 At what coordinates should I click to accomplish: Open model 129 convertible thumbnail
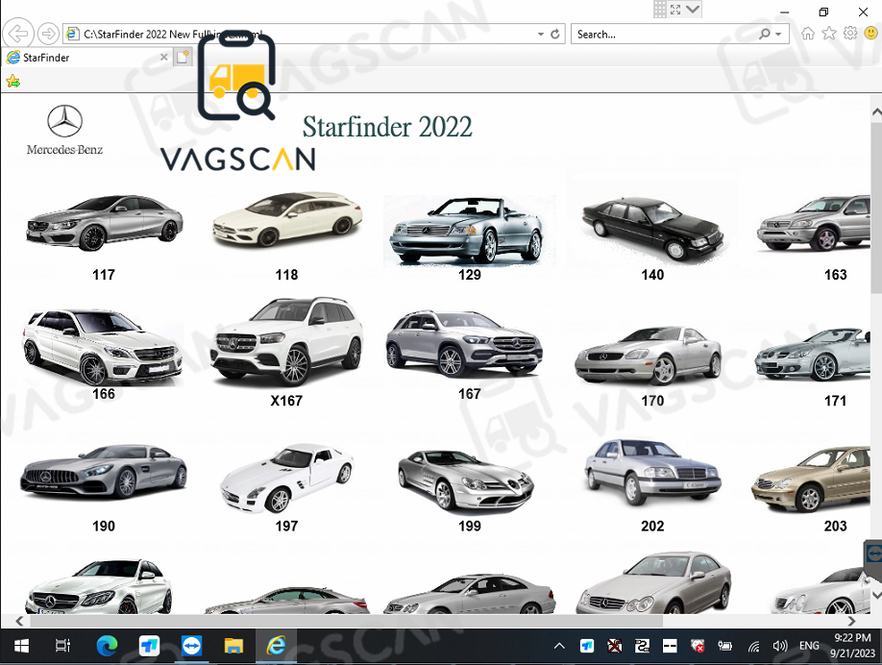(x=469, y=231)
